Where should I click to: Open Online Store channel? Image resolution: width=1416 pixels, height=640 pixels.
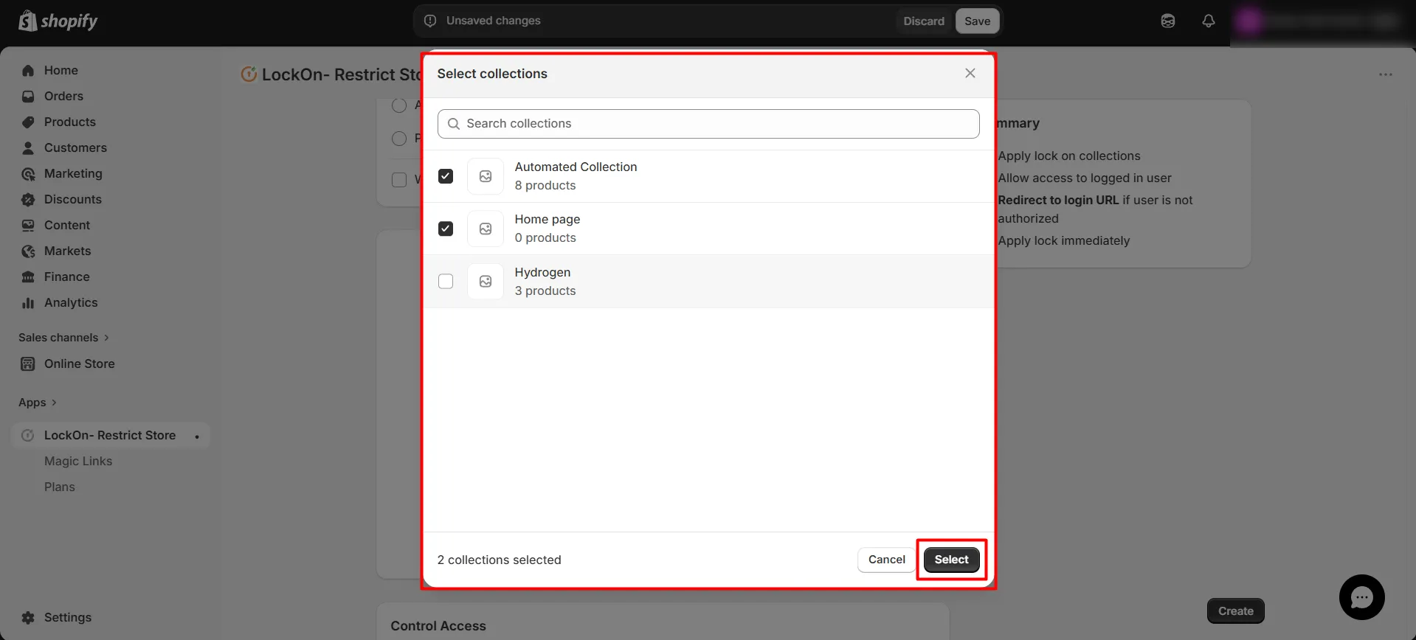point(79,364)
